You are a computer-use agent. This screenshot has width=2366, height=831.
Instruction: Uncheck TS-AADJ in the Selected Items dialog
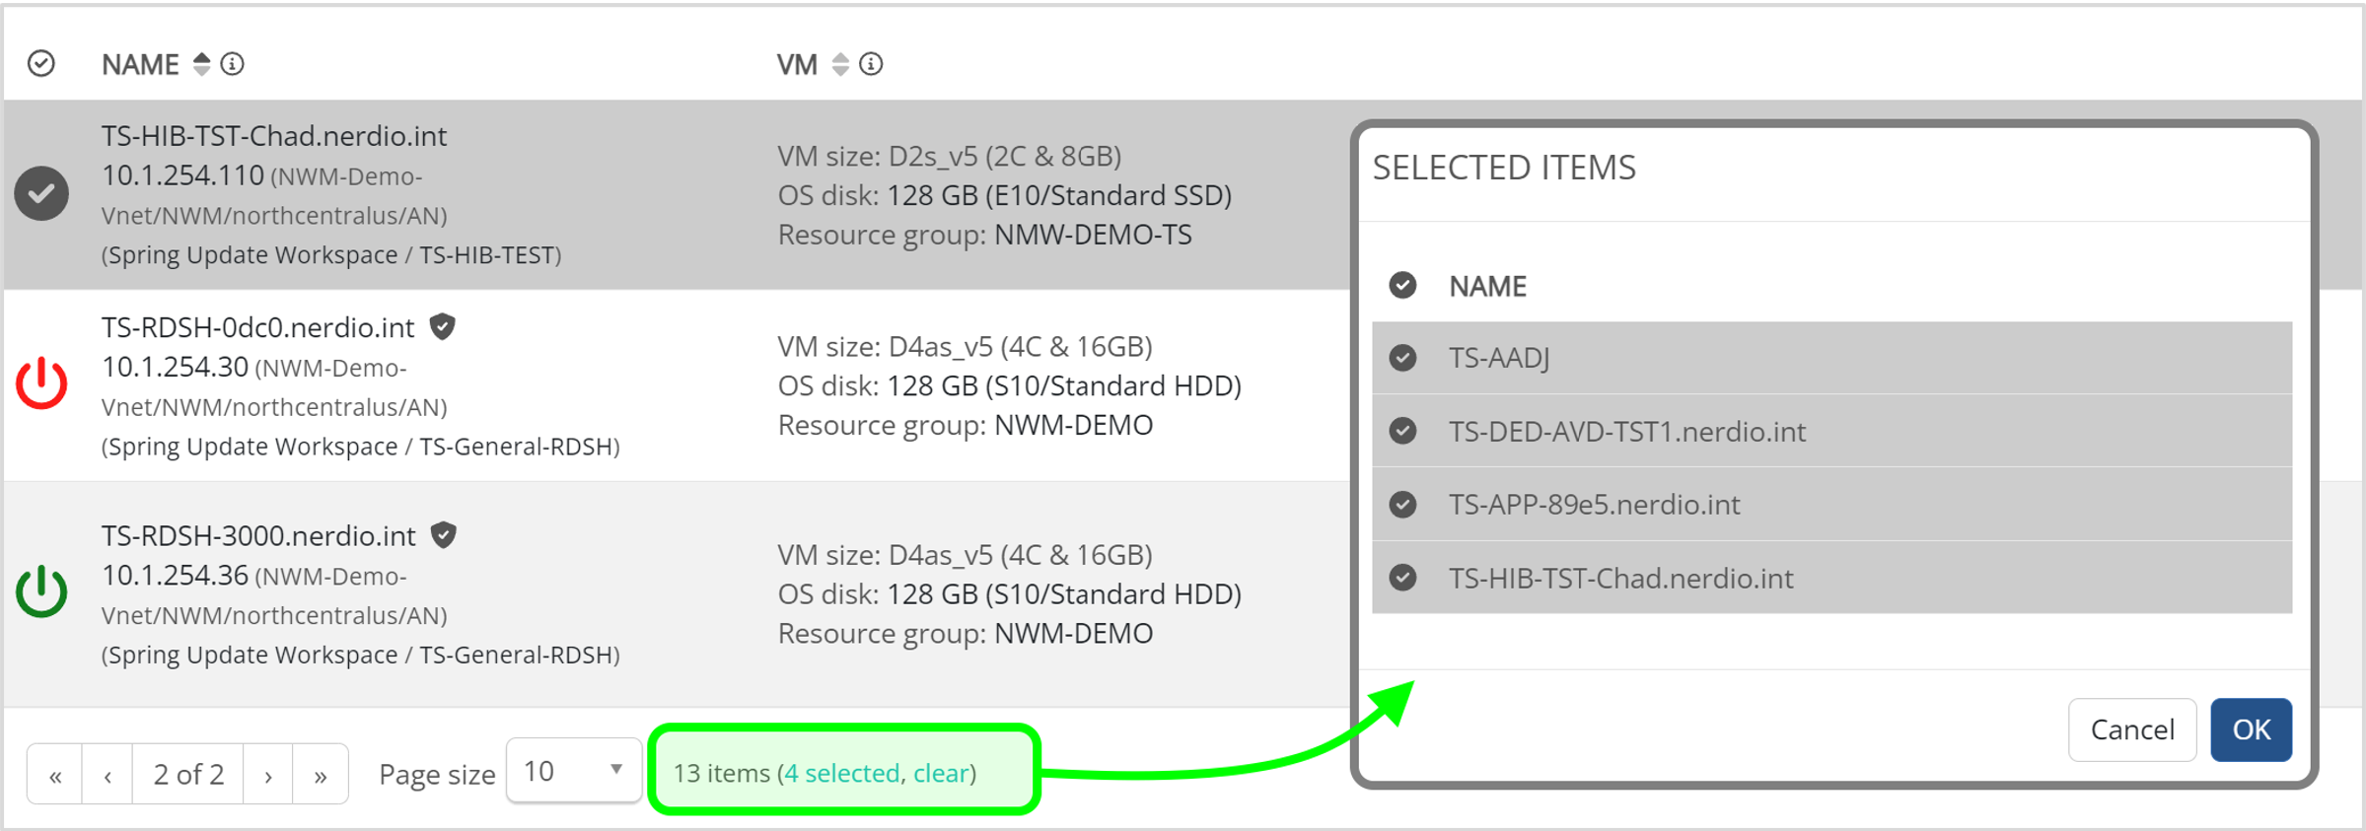coord(1402,358)
